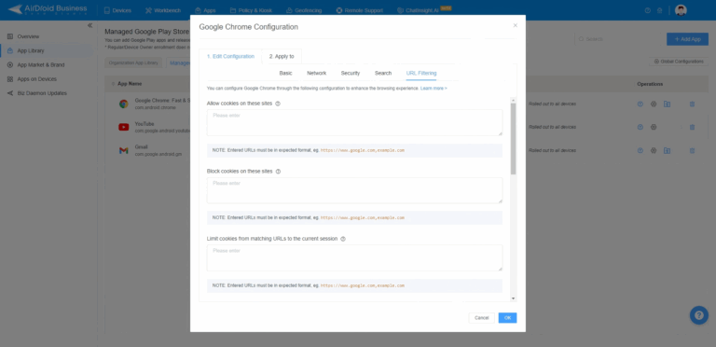The height and width of the screenshot is (347, 716).
Task: Collapse the left sidebar with double-chevron
Action: 89,25
